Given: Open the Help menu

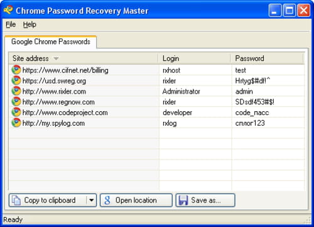Looking at the screenshot, I should 30,25.
